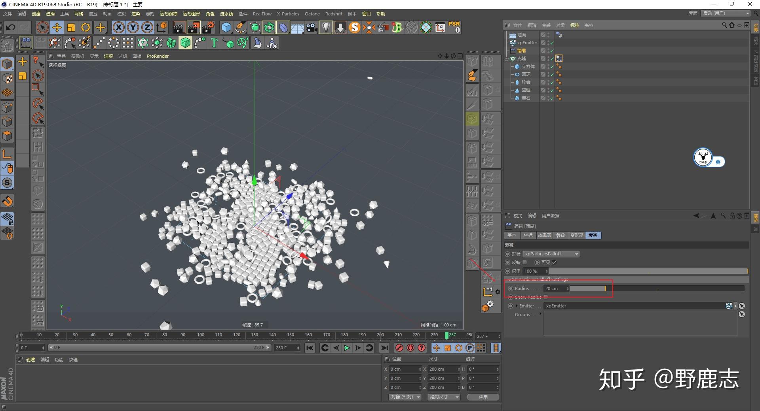Screen dimensions: 760x411
Task: Click the 应用 (Apply) button
Action: coord(483,397)
